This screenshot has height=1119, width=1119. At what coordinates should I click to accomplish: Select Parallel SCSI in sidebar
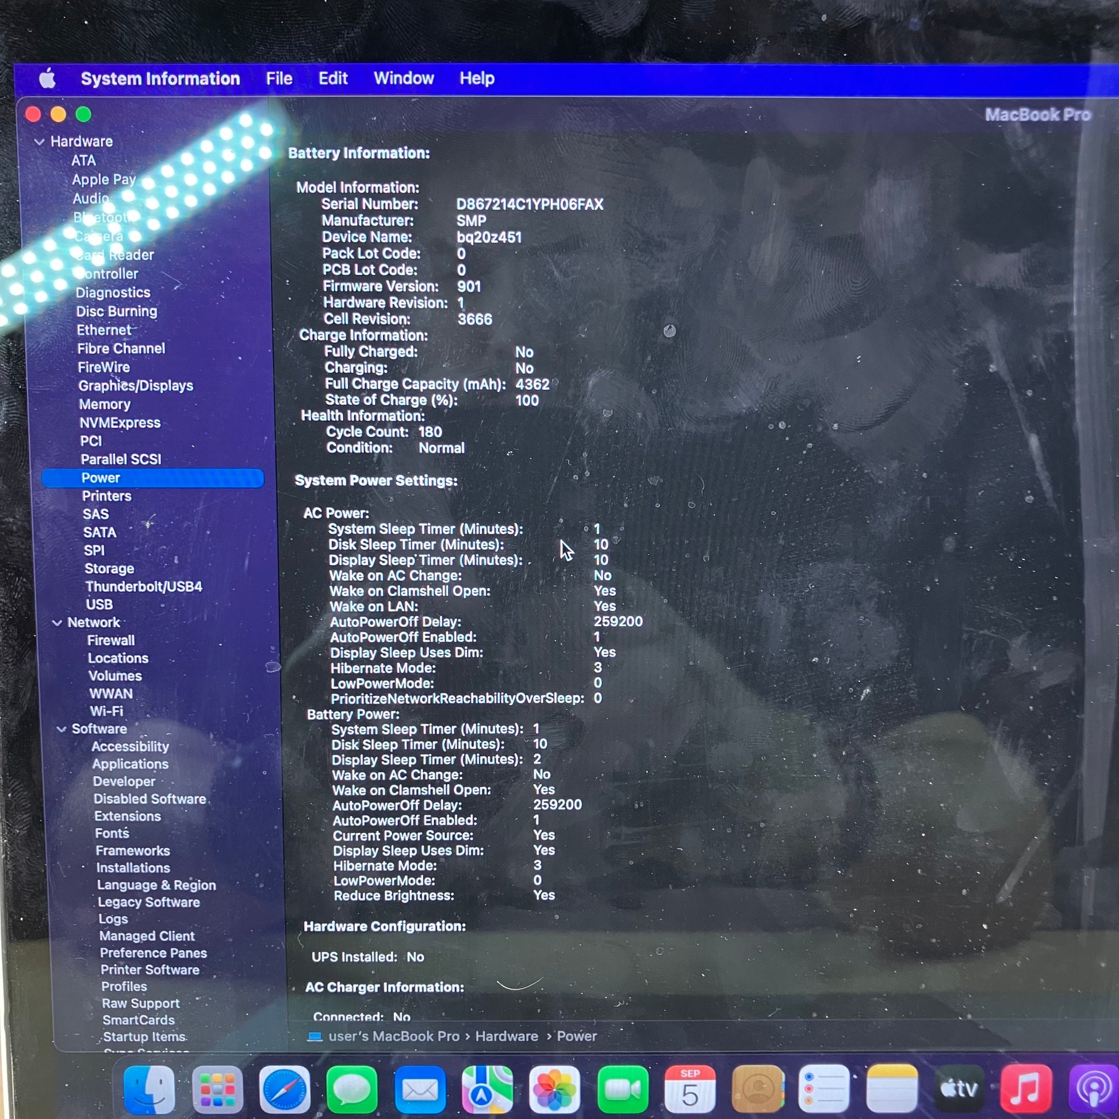121,459
